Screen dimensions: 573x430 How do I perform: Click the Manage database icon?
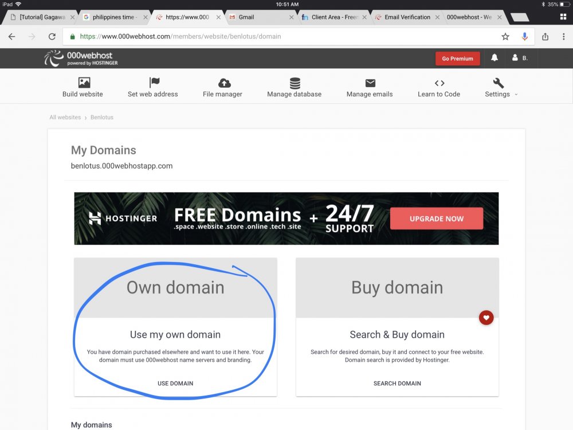[x=295, y=83]
